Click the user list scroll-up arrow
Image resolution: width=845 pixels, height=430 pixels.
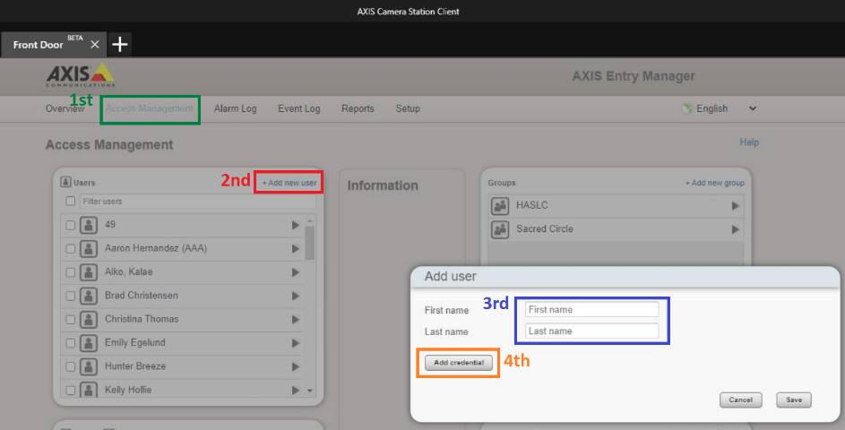pyautogui.click(x=309, y=221)
